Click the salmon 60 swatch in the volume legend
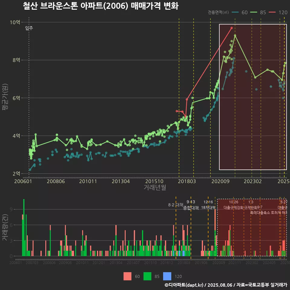 pos(127,276)
